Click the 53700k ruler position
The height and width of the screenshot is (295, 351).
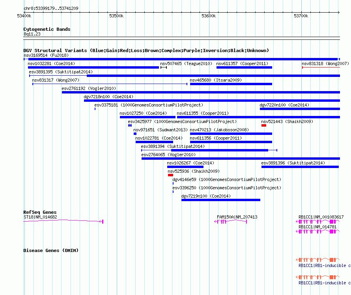pyautogui.click(x=301, y=16)
